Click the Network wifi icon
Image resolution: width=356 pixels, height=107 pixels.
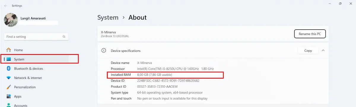tap(9, 78)
